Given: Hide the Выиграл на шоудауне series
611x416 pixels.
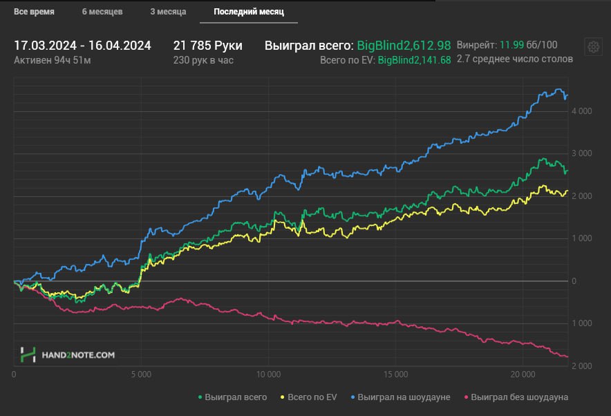Looking at the screenshot, I should pyautogui.click(x=404, y=397).
